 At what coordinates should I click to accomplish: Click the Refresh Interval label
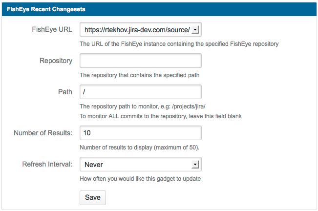pyautogui.click(x=47, y=164)
